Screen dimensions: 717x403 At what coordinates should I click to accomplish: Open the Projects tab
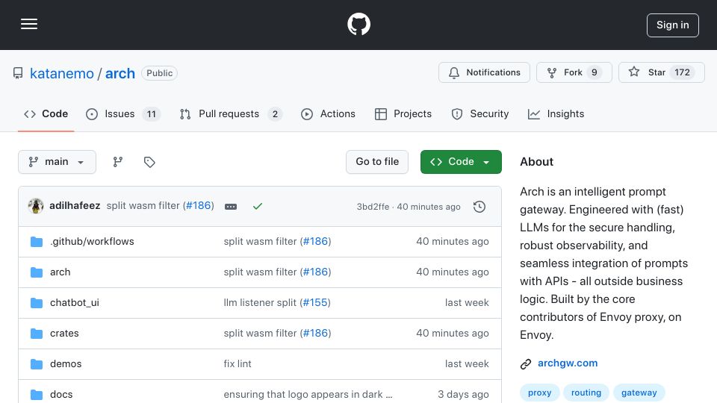coord(403,113)
